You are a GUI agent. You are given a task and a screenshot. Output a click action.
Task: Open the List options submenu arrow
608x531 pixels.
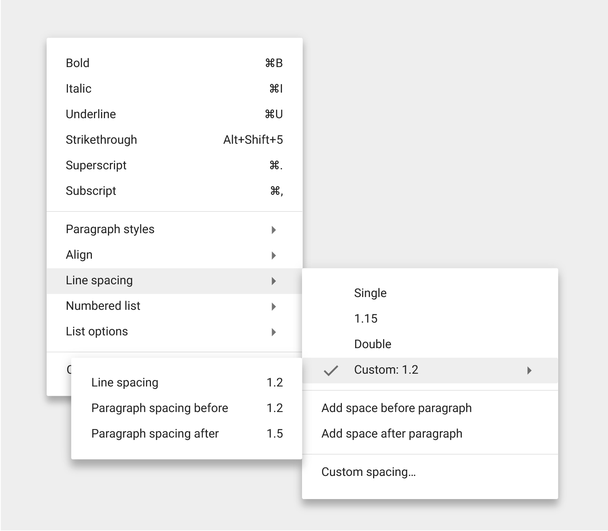tap(274, 332)
